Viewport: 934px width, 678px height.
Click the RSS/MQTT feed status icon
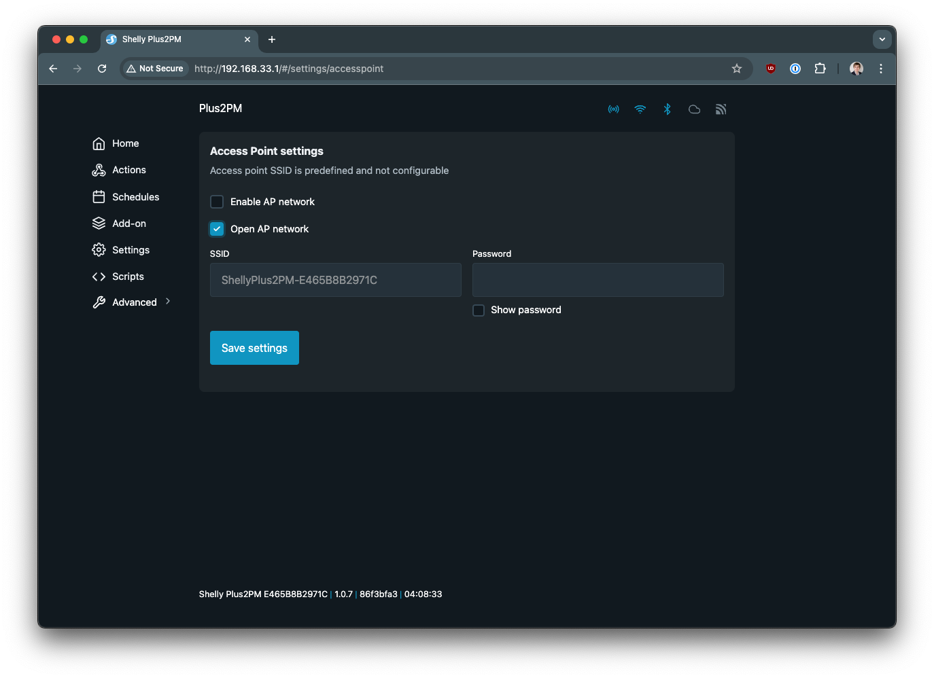pyautogui.click(x=721, y=109)
